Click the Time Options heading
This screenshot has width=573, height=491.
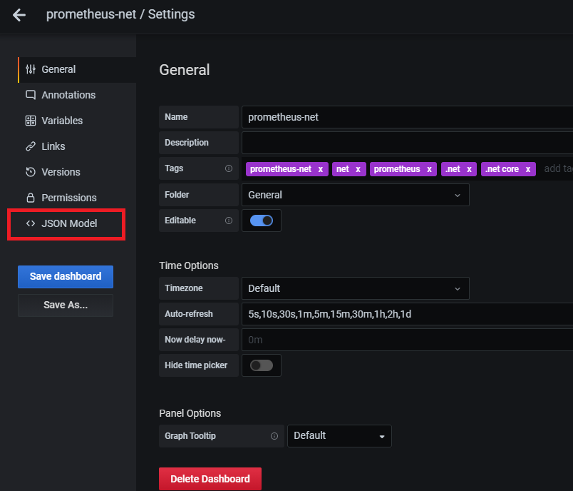click(x=189, y=265)
